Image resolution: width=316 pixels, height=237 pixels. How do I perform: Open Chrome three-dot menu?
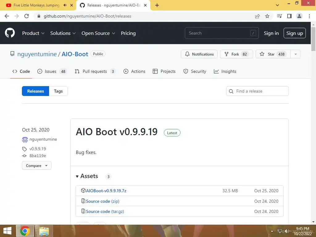click(309, 16)
